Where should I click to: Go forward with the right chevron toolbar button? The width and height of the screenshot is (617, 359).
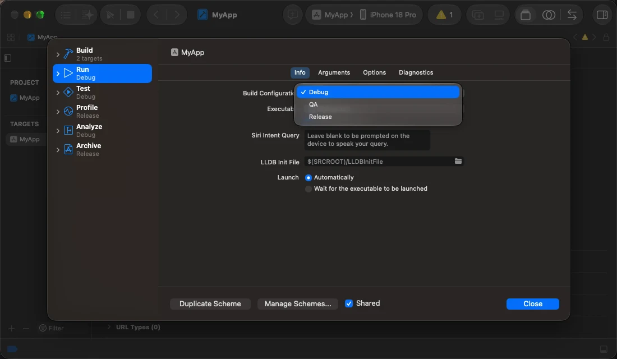click(x=177, y=15)
